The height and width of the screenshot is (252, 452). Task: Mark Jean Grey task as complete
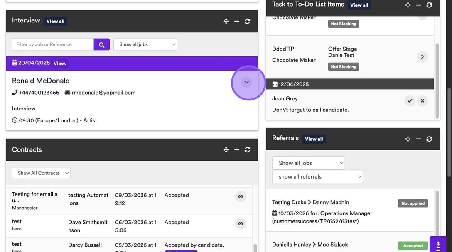[x=410, y=101]
